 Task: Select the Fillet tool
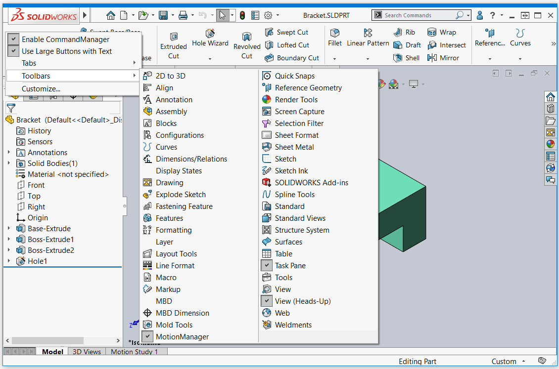pos(335,39)
